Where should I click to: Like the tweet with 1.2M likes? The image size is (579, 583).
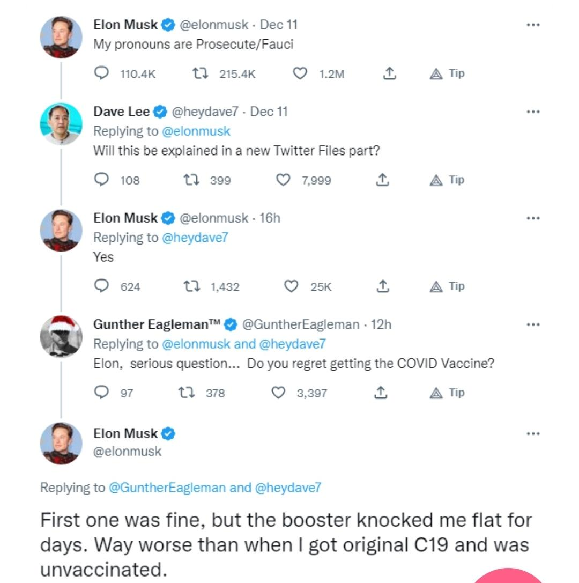pos(300,74)
